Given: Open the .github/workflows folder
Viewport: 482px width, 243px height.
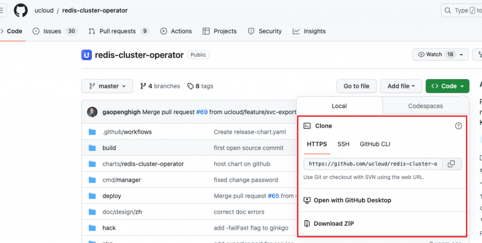Looking at the screenshot, I should 127,132.
